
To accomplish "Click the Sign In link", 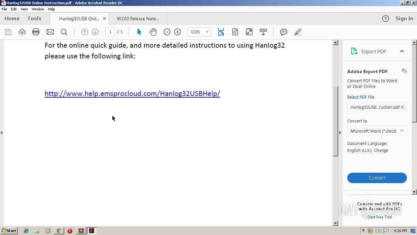I will (x=404, y=19).
